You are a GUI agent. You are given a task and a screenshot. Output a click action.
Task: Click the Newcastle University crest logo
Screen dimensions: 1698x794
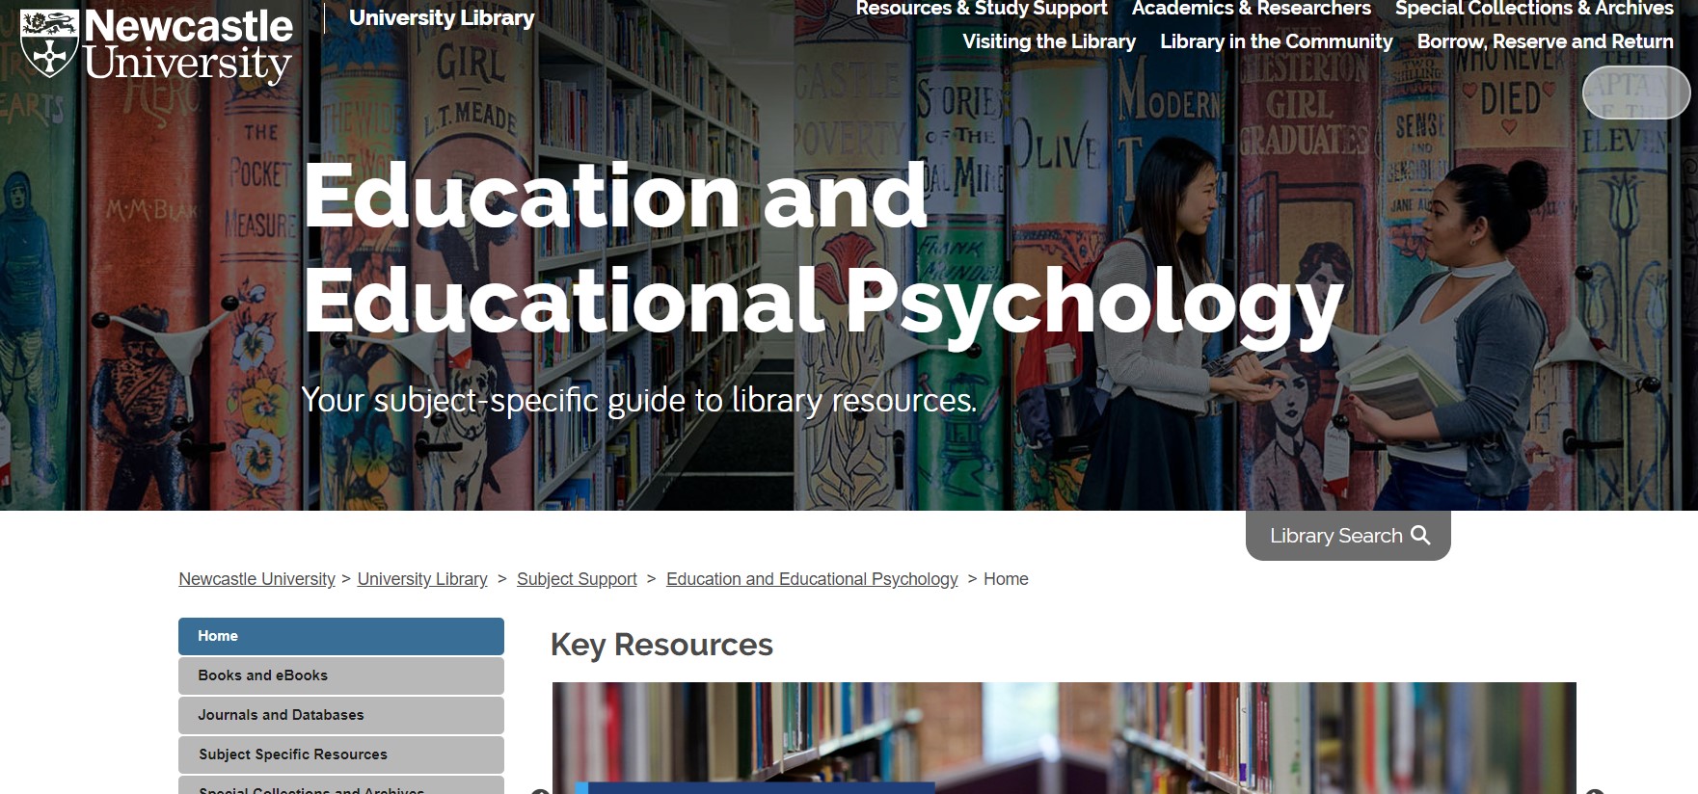49,43
